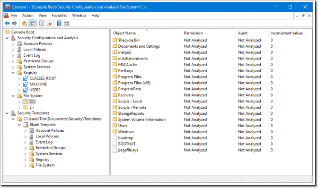Collapse the Security Templates node
Image resolution: width=318 pixels, height=188 pixels.
[x=7, y=113]
